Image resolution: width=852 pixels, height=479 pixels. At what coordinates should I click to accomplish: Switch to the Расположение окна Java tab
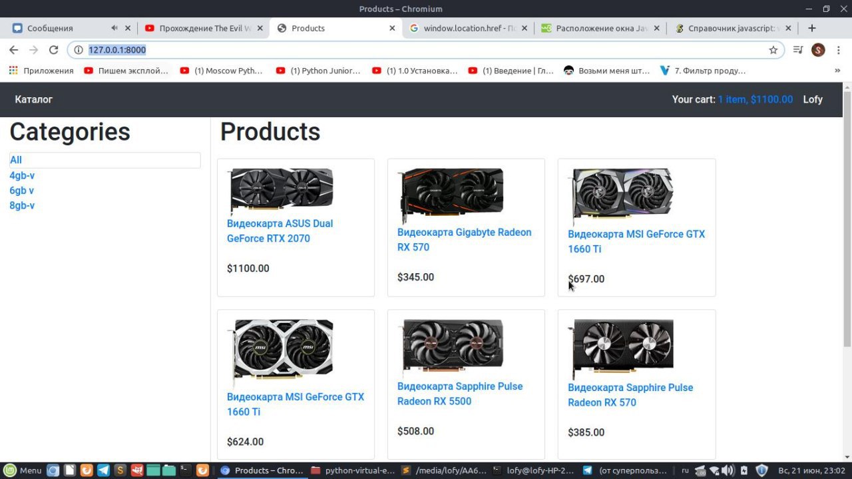tap(602, 28)
